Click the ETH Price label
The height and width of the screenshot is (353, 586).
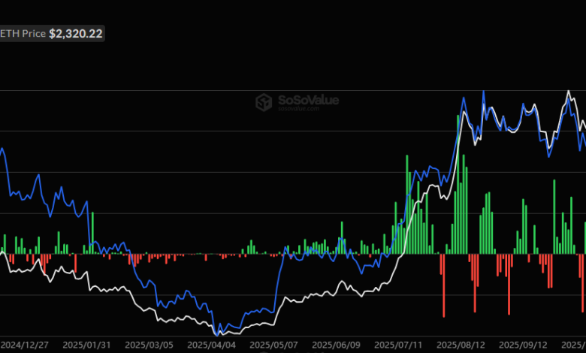click(23, 34)
